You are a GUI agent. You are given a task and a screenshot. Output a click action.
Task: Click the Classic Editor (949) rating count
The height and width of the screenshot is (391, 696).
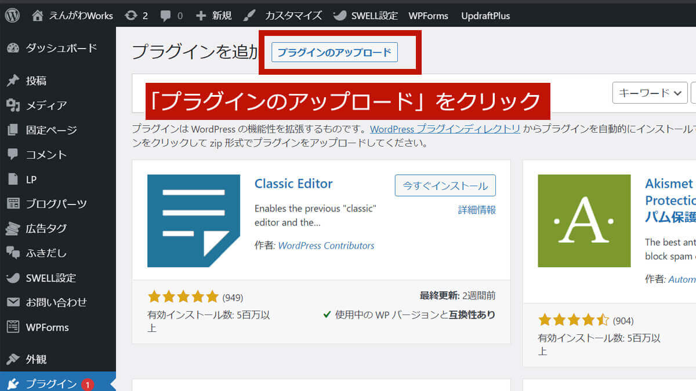[233, 298]
